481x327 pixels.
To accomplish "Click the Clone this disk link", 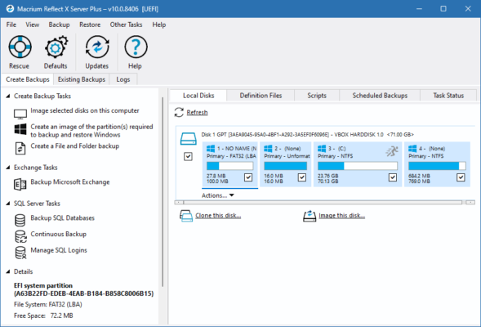I will click(218, 216).
